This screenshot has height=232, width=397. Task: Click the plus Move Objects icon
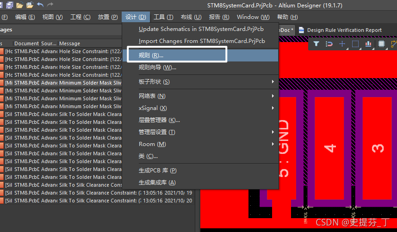(x=342, y=44)
